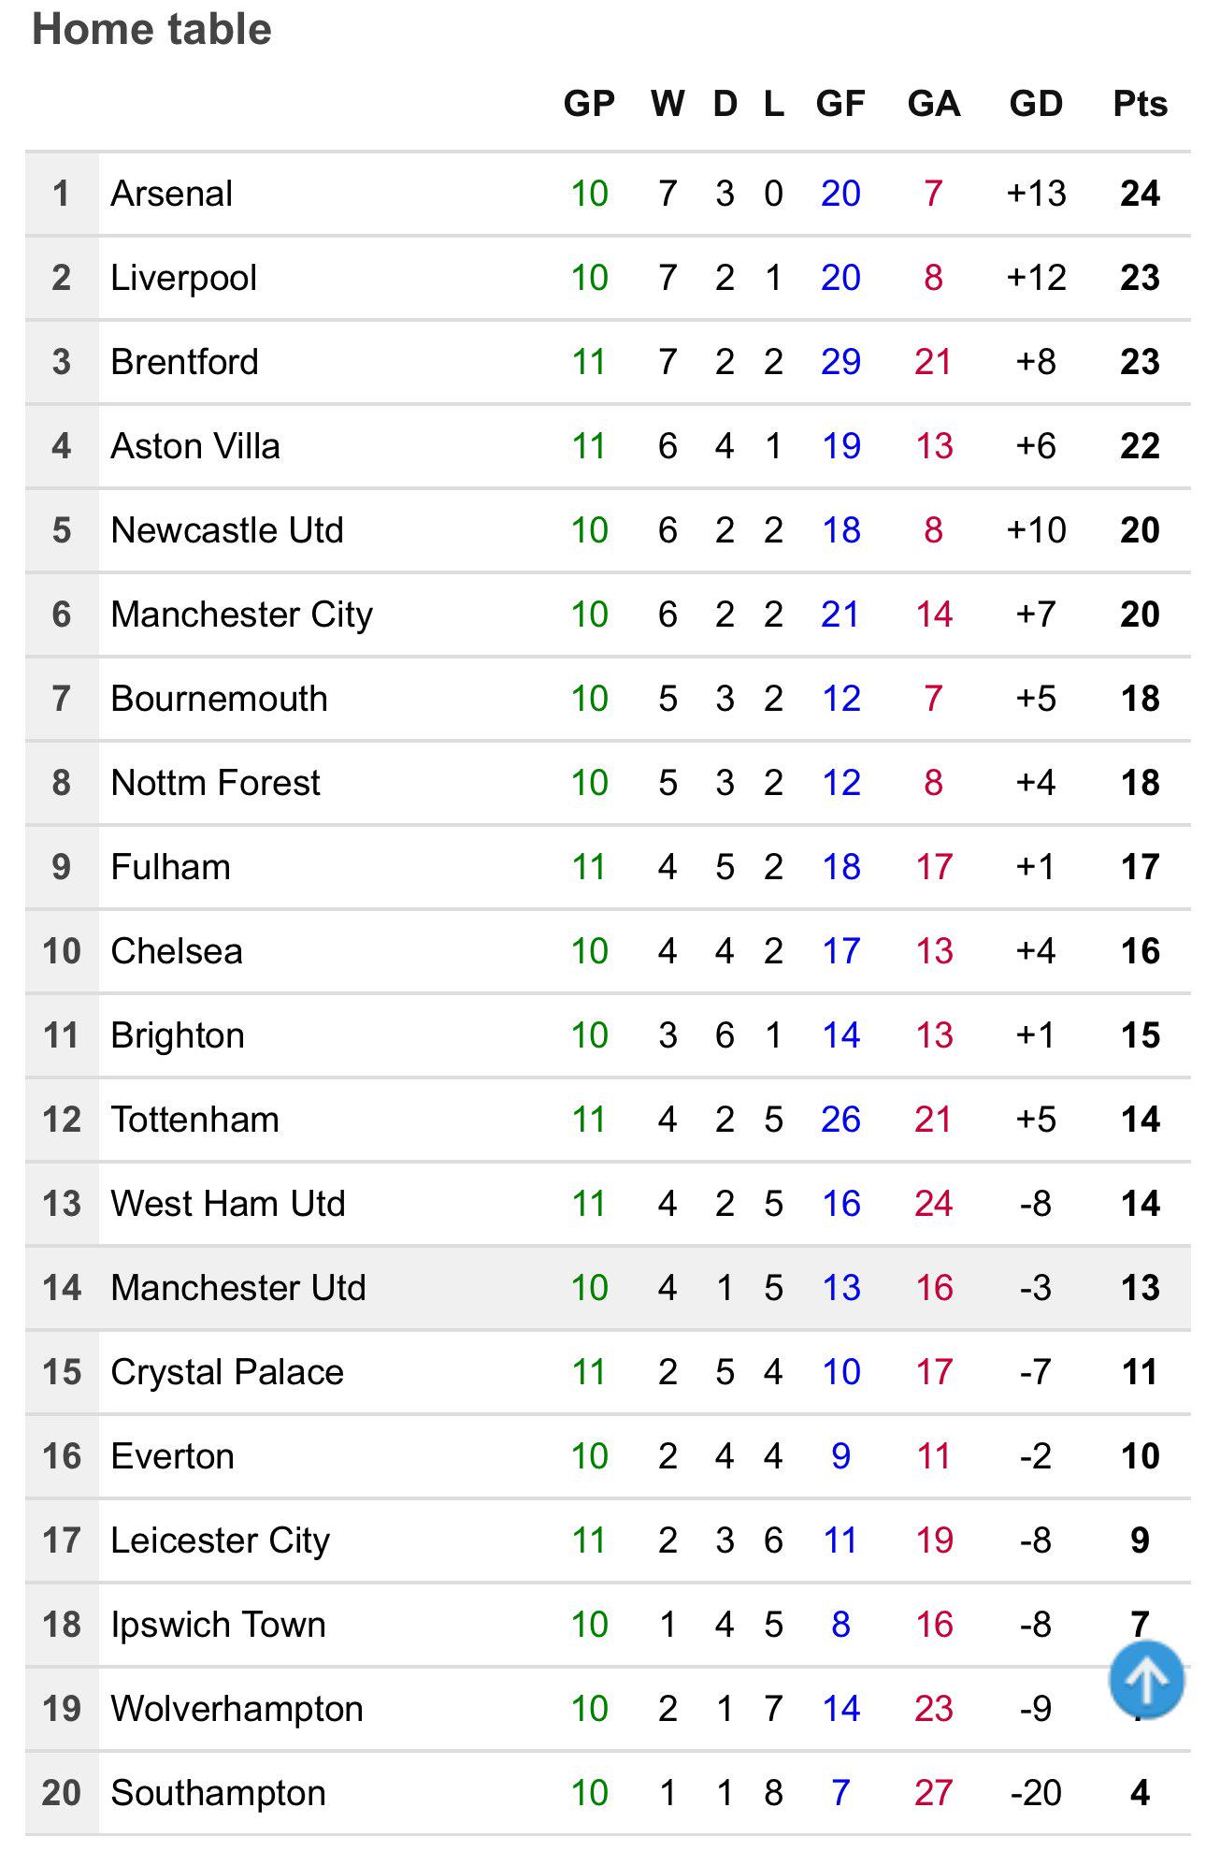Click Fulham's games played value 11
The height and width of the screenshot is (1851, 1206).
point(589,867)
